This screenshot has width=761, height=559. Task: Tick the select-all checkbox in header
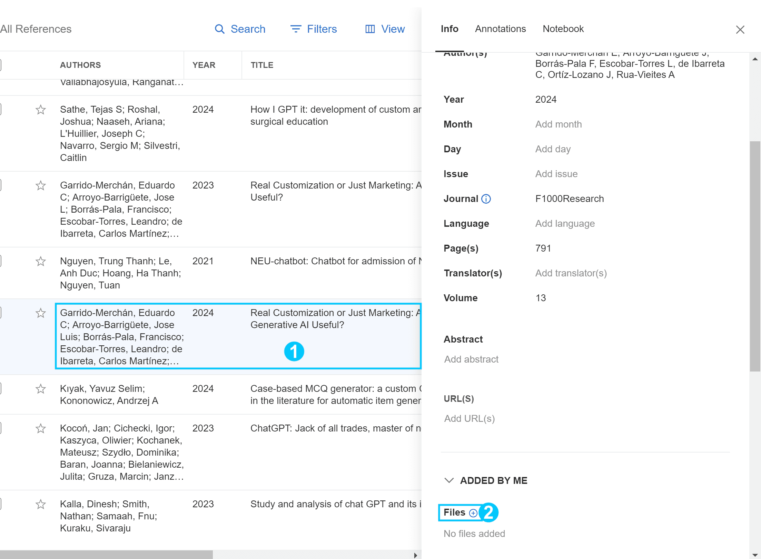0,65
